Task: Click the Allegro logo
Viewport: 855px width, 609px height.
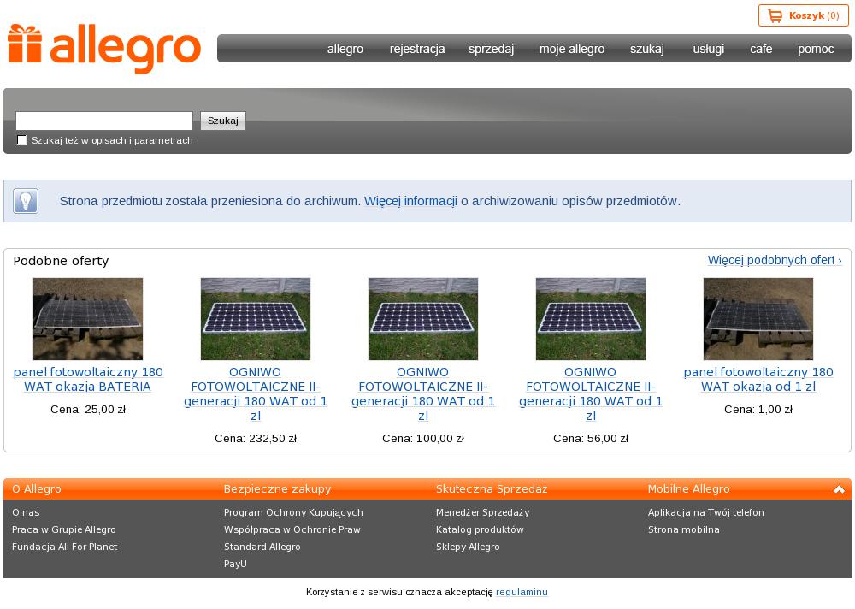Action: point(104,49)
